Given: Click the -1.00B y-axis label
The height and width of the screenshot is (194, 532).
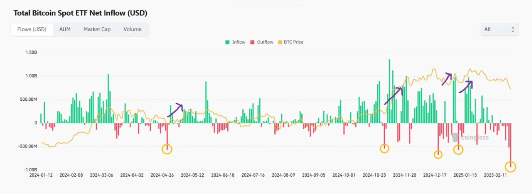Looking at the screenshot, I should coord(30,170).
